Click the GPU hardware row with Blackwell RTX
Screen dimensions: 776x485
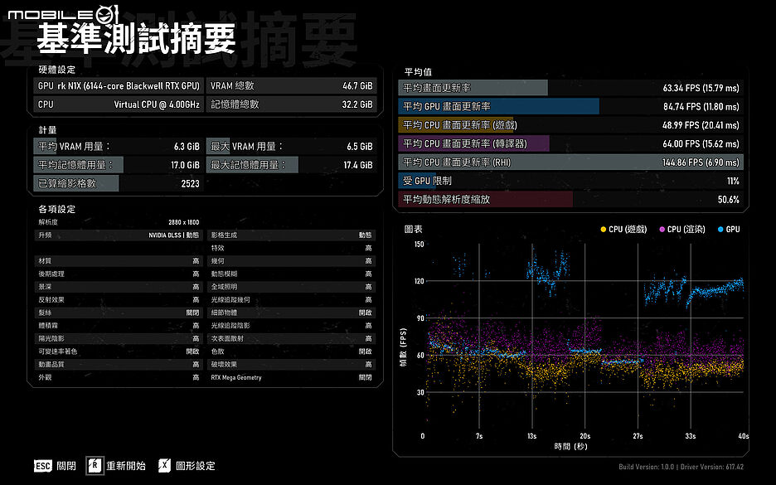119,85
